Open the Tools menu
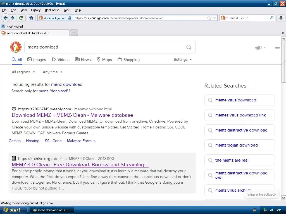 (x=67, y=10)
